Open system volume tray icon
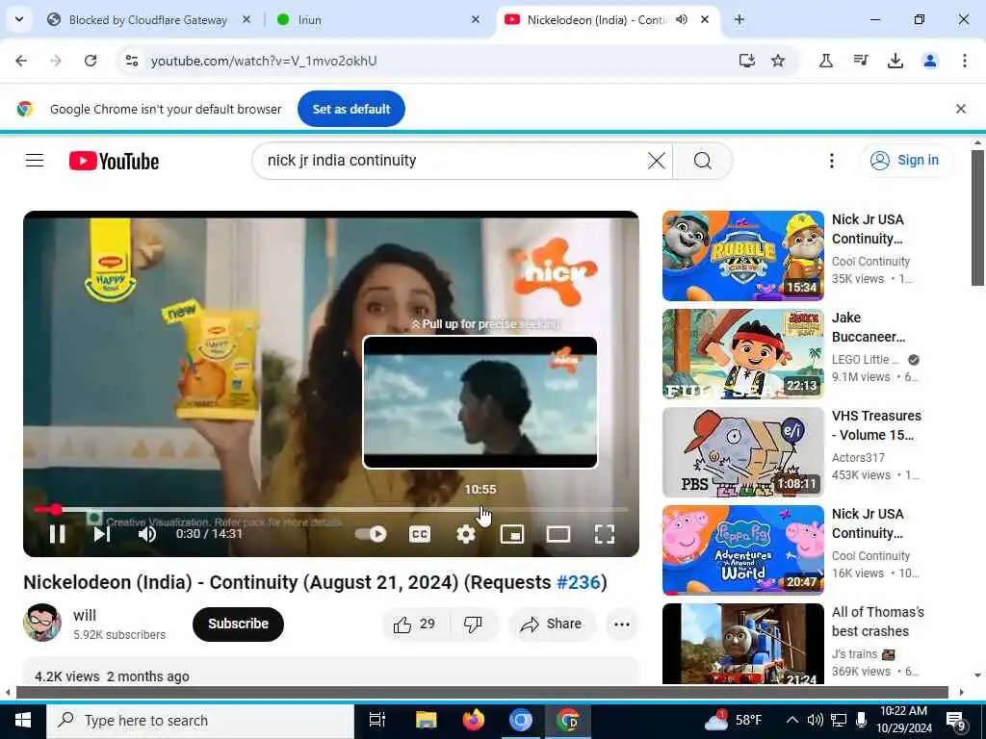The width and height of the screenshot is (986, 739). [x=815, y=720]
